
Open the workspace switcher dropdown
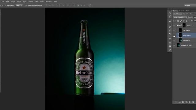190,5
